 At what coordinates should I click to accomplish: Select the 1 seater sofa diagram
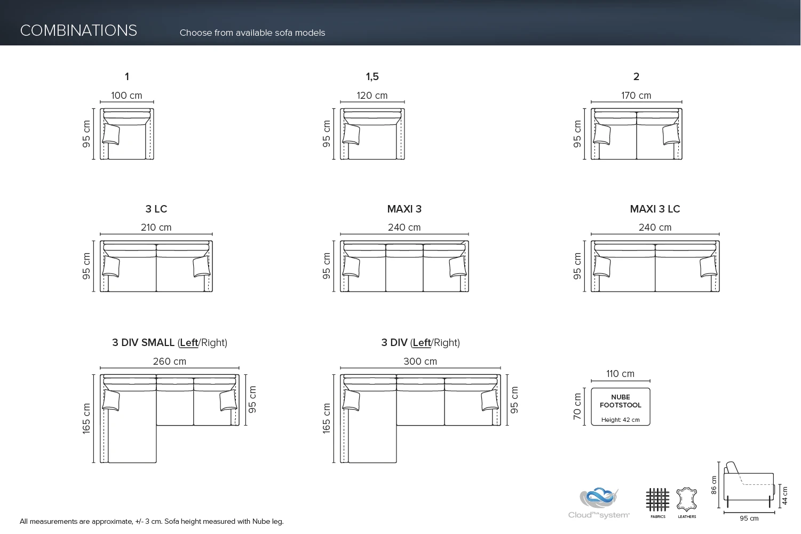click(x=127, y=134)
